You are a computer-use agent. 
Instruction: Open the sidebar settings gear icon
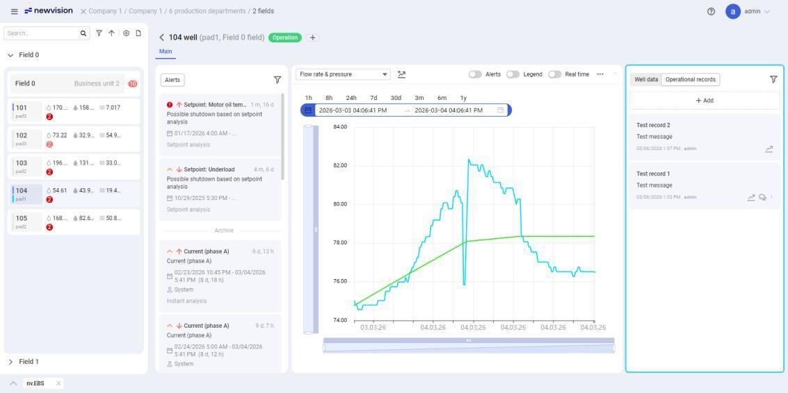click(x=126, y=33)
